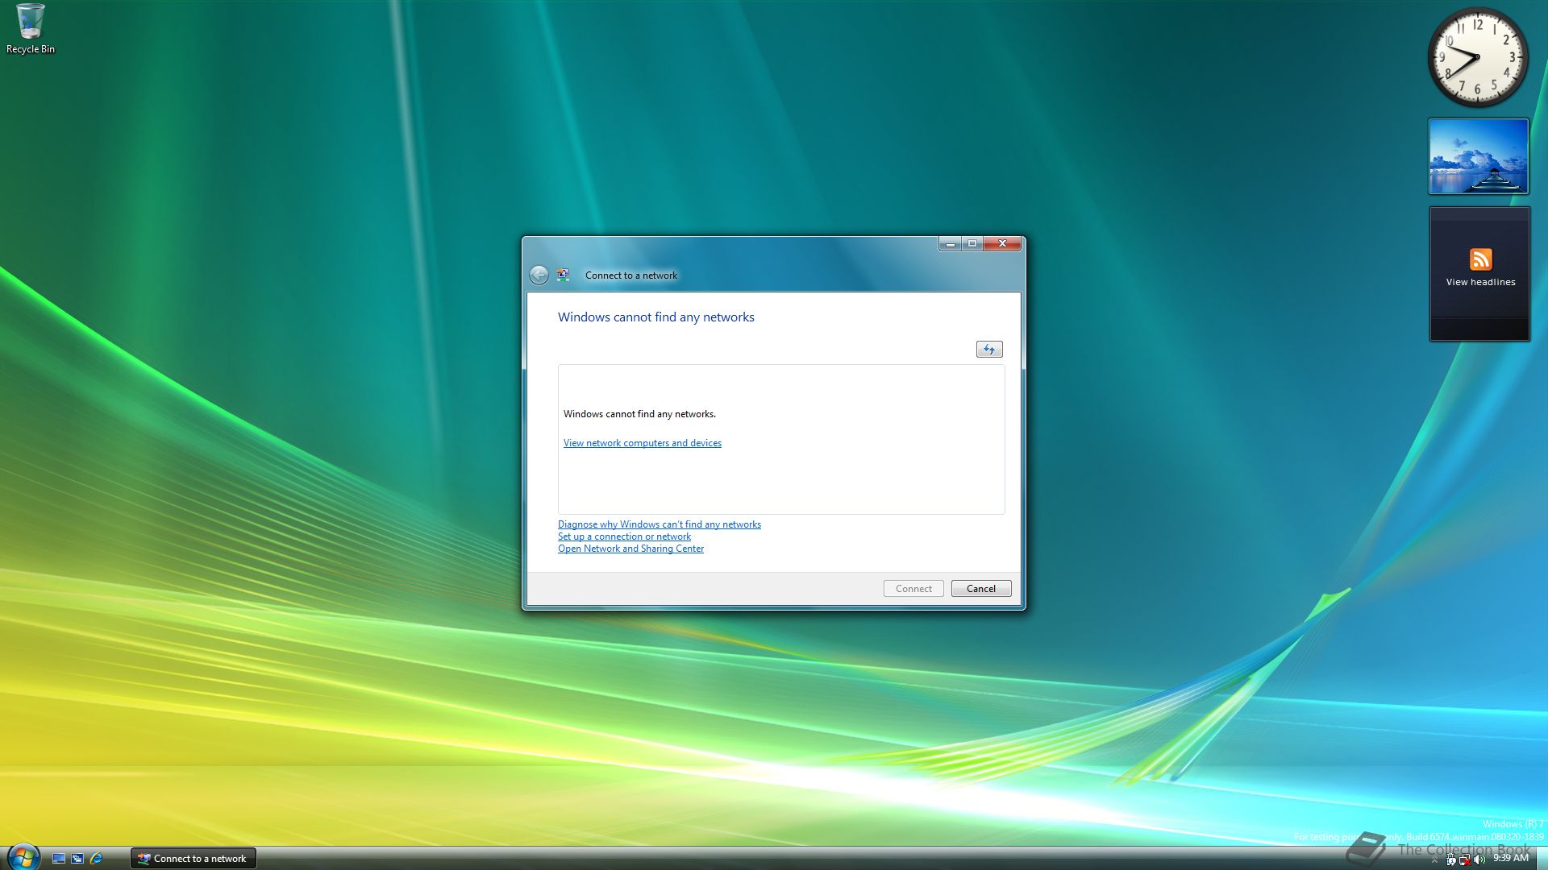Diagnose why Windows can't find any networks
The image size is (1548, 870).
tap(660, 524)
